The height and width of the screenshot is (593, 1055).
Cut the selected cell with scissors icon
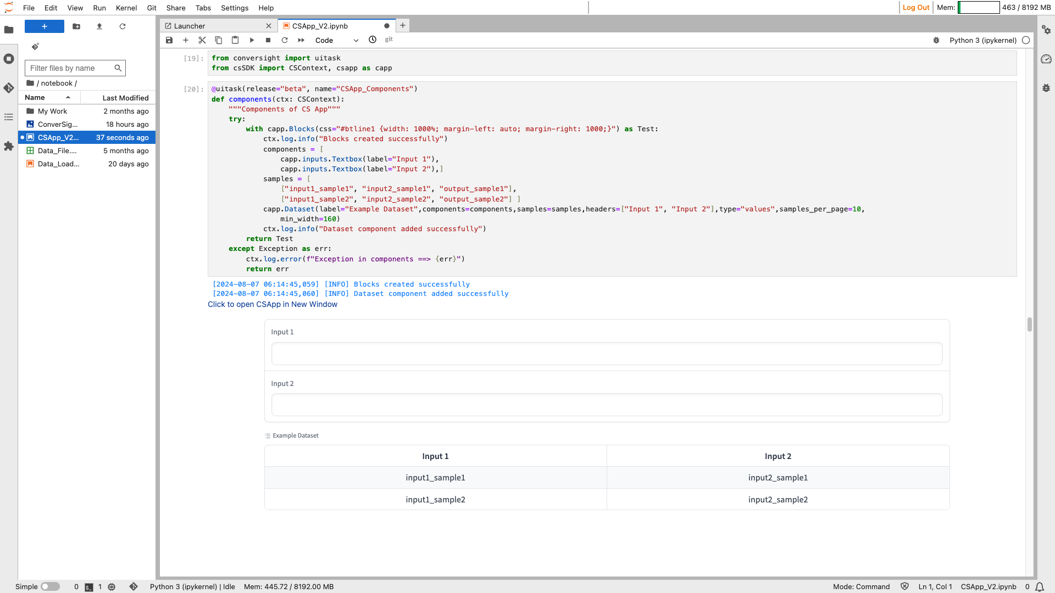click(202, 40)
